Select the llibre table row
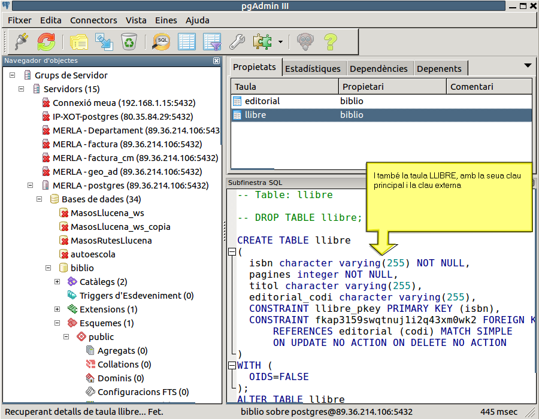This screenshot has width=539, height=419. (381, 115)
